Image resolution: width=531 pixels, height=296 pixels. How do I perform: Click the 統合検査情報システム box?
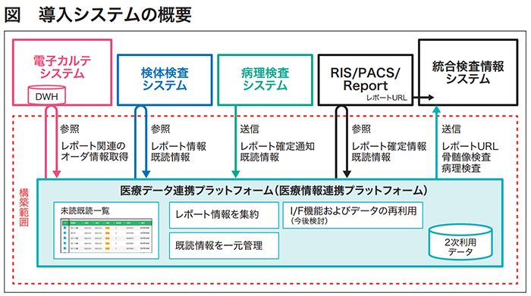click(468, 73)
